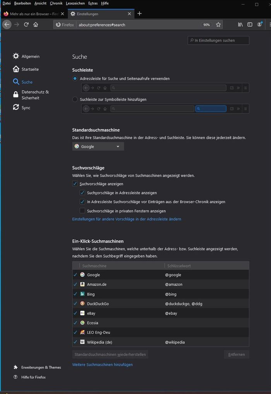
Task: Open the Lesezeichen menu
Action: [x=75, y=3]
